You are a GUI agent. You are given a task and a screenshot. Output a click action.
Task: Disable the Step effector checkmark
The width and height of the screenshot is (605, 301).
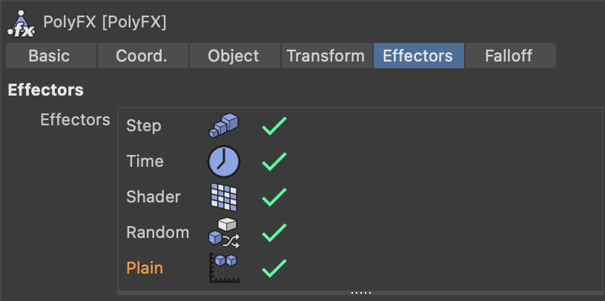(274, 126)
